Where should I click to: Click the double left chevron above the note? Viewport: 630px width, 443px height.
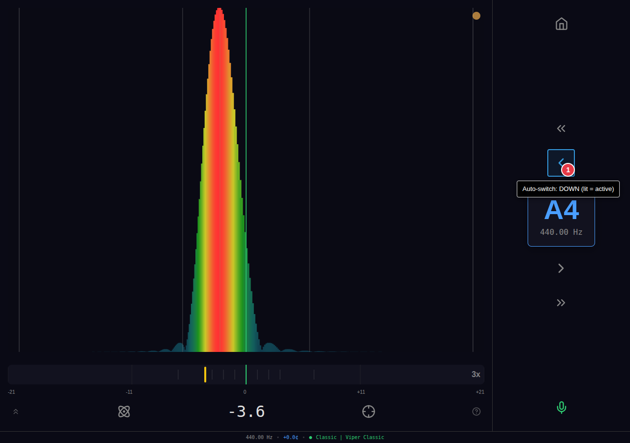[561, 128]
